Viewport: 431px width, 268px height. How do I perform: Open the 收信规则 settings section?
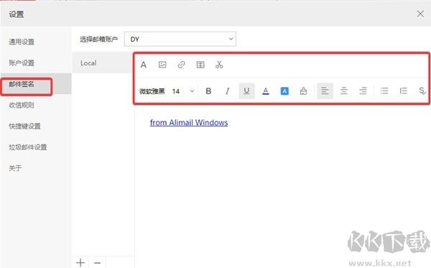pyautogui.click(x=22, y=105)
